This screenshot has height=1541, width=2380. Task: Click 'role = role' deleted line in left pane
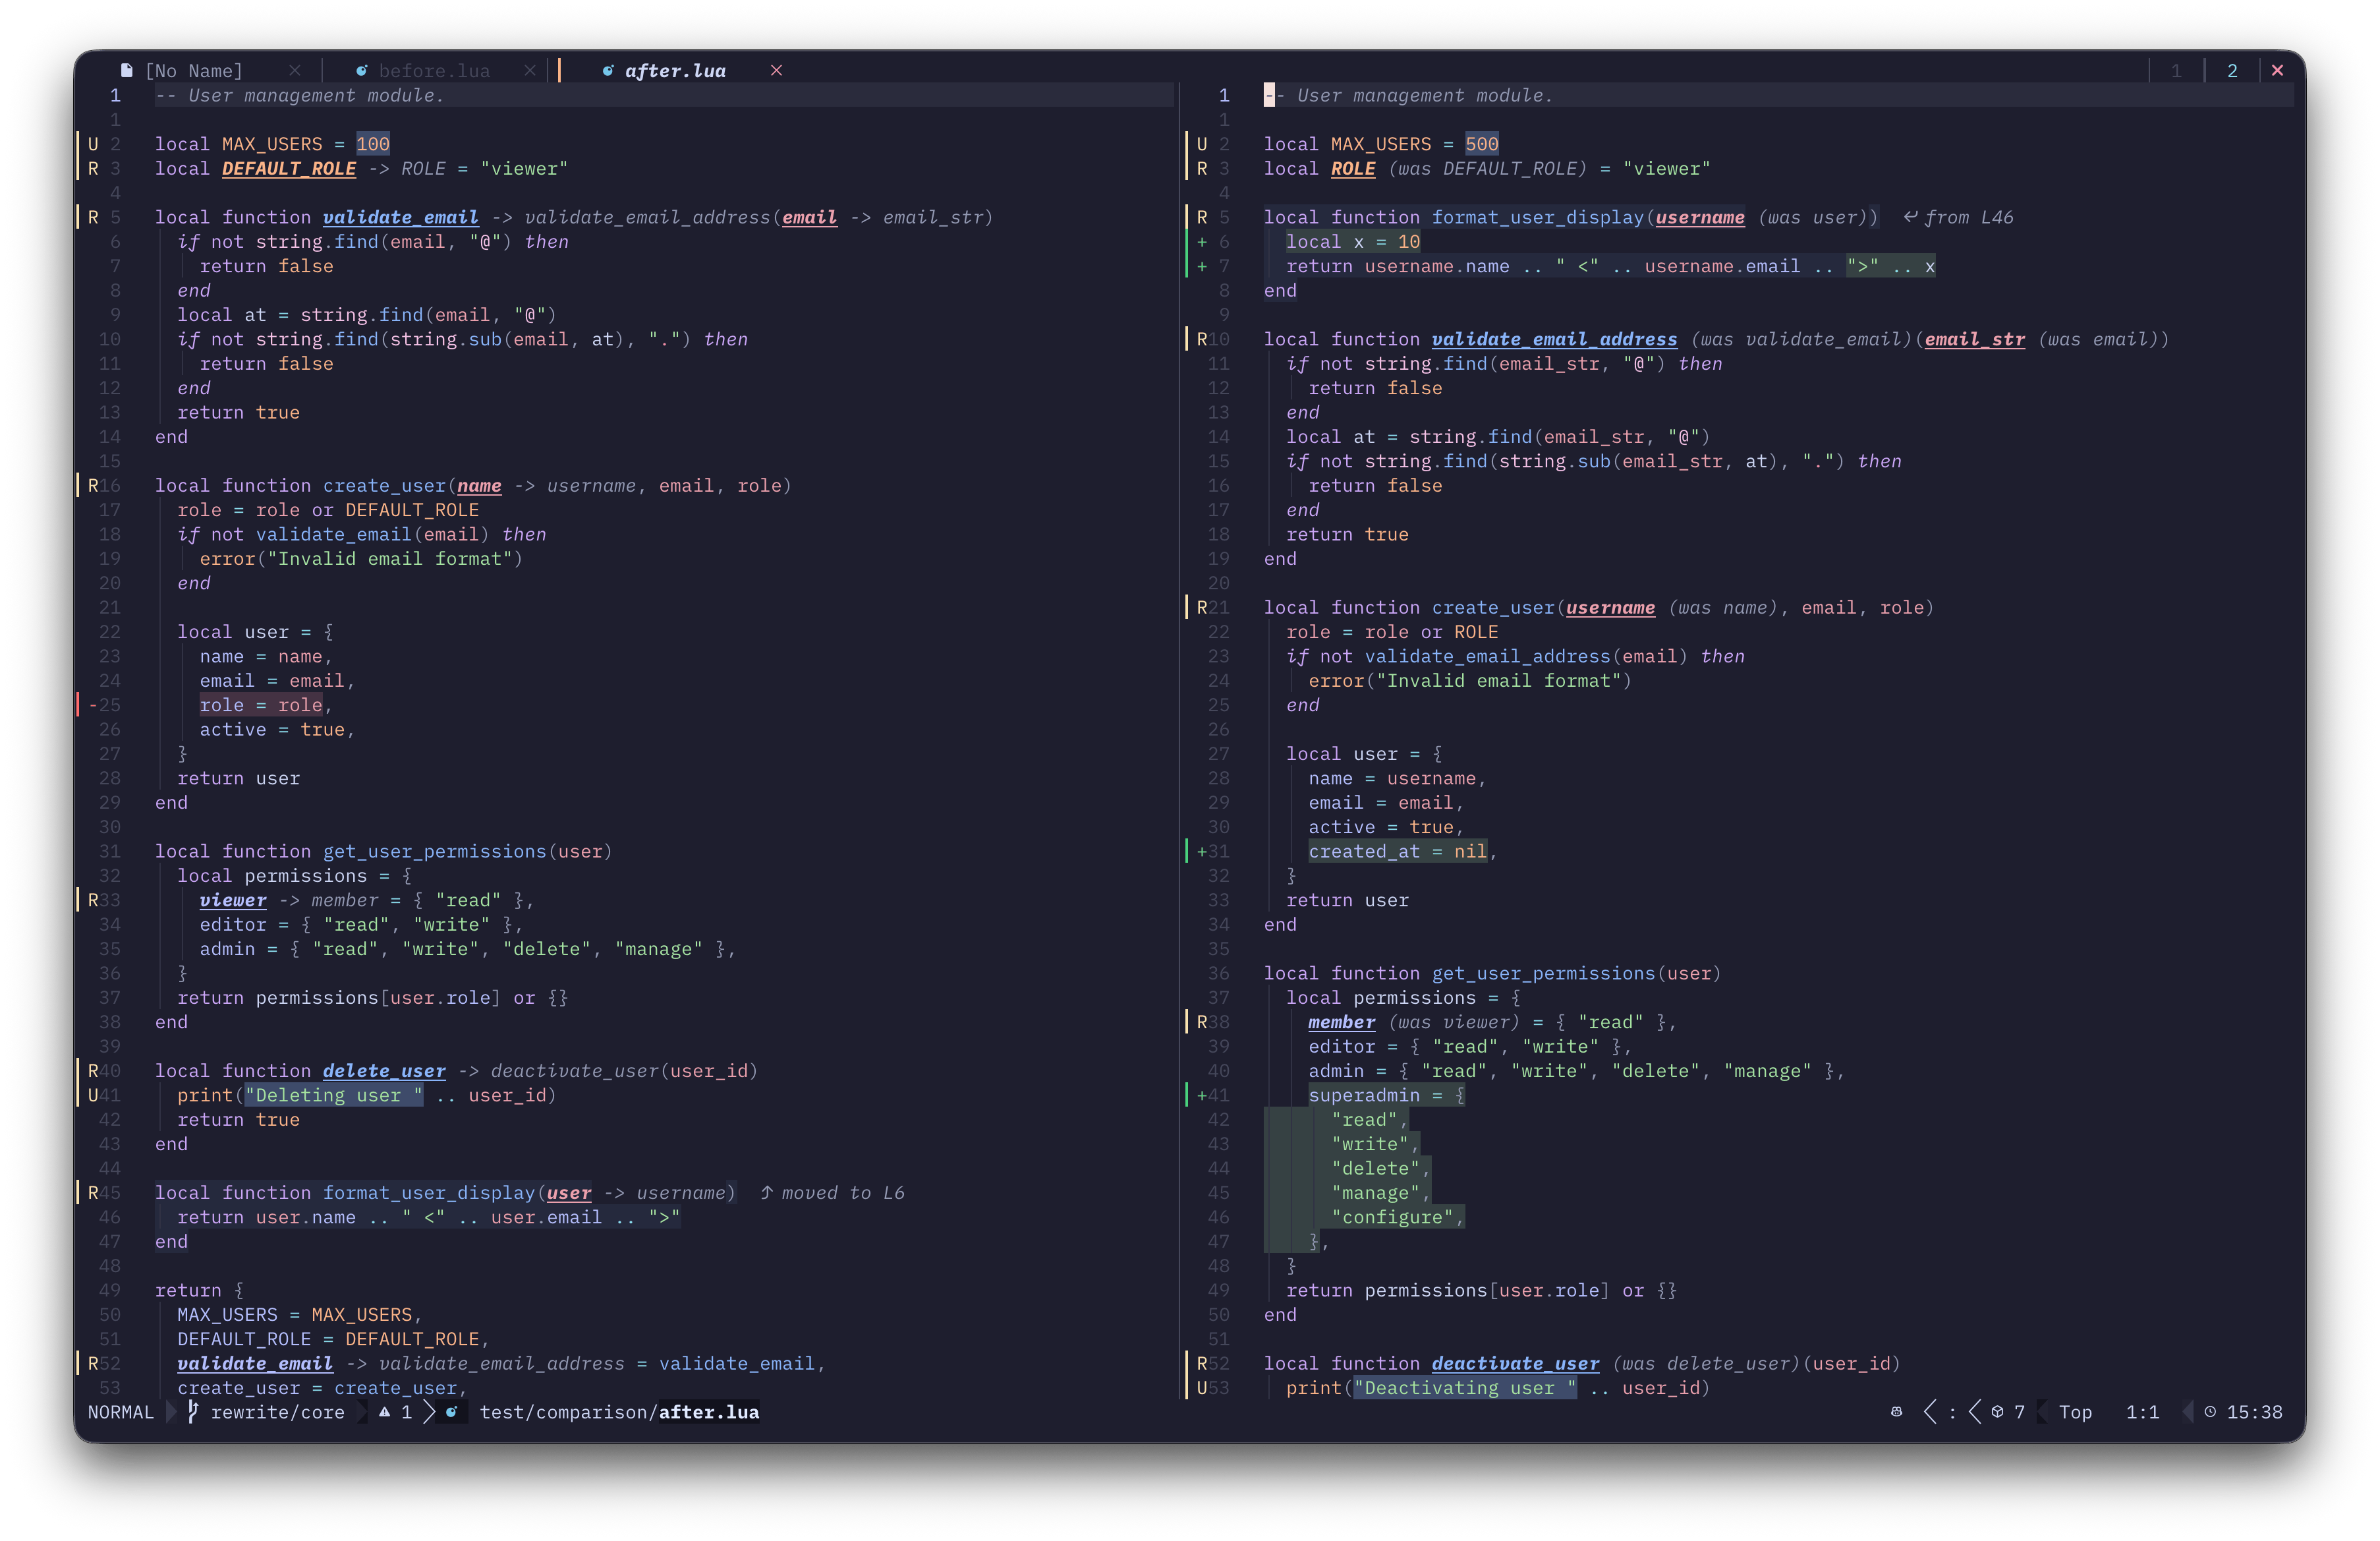pyautogui.click(x=261, y=705)
